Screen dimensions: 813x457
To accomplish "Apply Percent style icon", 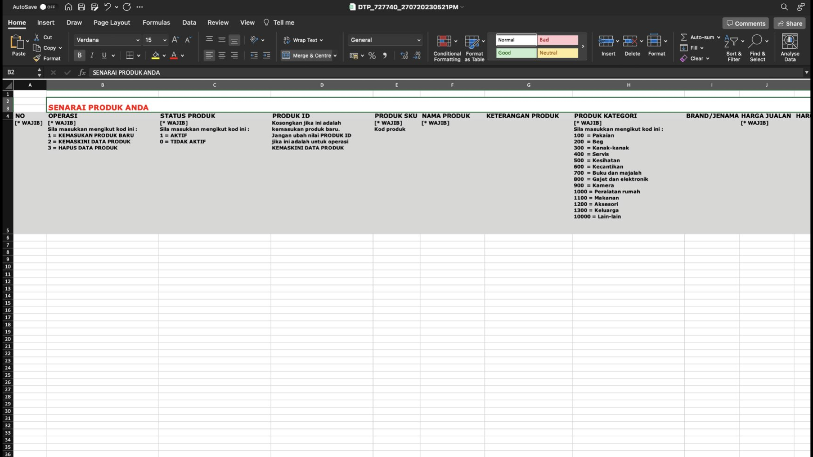I will pyautogui.click(x=372, y=55).
